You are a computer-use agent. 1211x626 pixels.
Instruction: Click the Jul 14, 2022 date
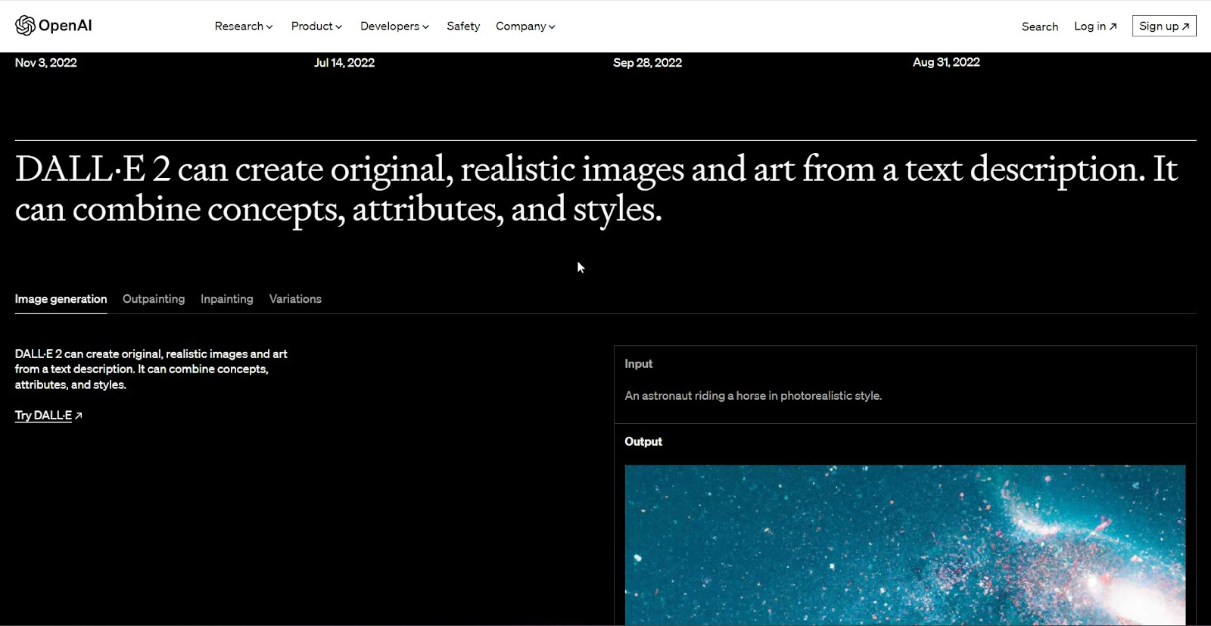pyautogui.click(x=344, y=63)
